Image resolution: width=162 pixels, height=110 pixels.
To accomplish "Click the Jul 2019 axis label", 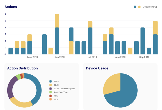I will click(92, 57).
